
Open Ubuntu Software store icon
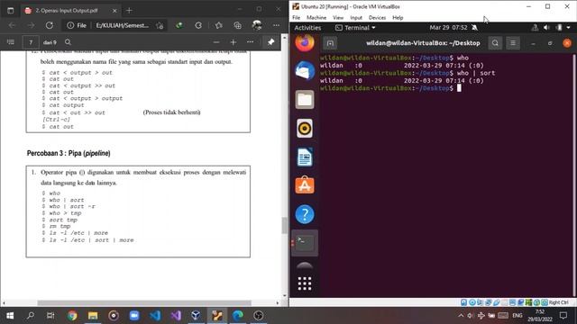(x=305, y=185)
